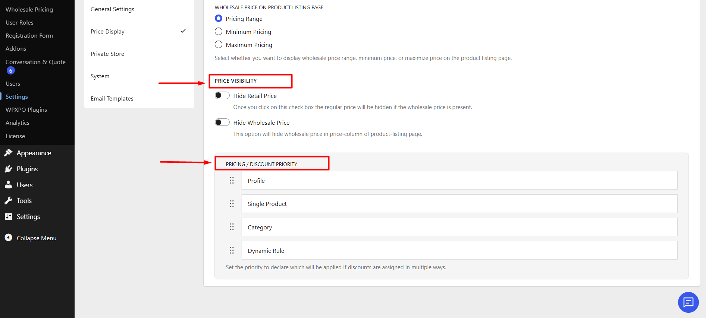This screenshot has height=318, width=706.
Task: Click the Appearance paintbrush icon
Action: point(9,153)
